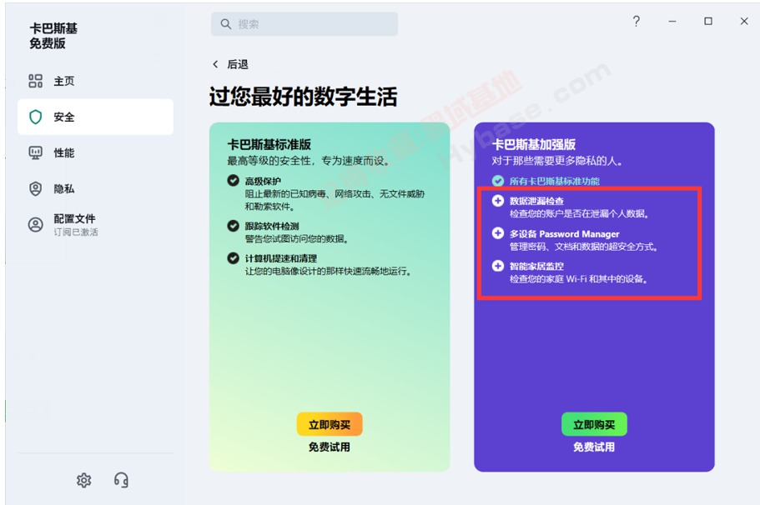Click the 后退 back arrow chevron

point(215,64)
